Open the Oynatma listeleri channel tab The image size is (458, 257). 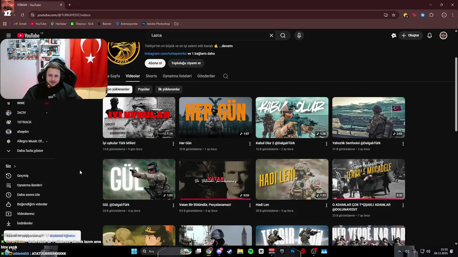click(x=177, y=76)
